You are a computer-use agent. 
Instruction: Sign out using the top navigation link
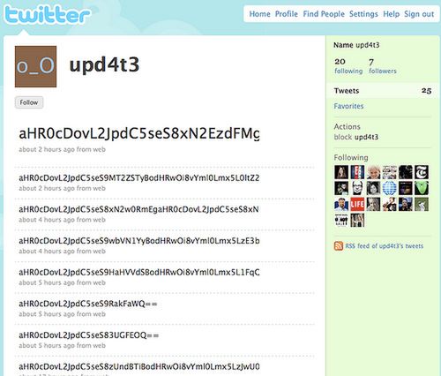coord(419,14)
